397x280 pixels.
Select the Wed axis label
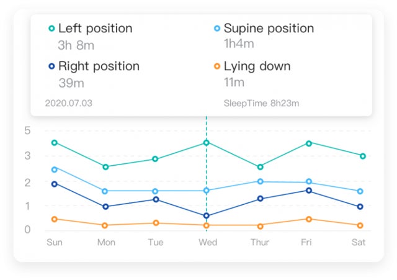point(207,242)
